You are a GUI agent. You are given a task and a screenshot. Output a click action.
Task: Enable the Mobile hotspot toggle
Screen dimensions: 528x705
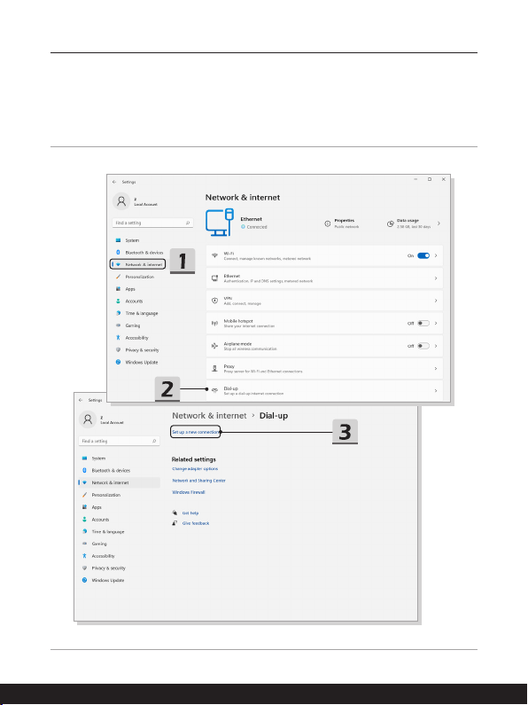(423, 323)
